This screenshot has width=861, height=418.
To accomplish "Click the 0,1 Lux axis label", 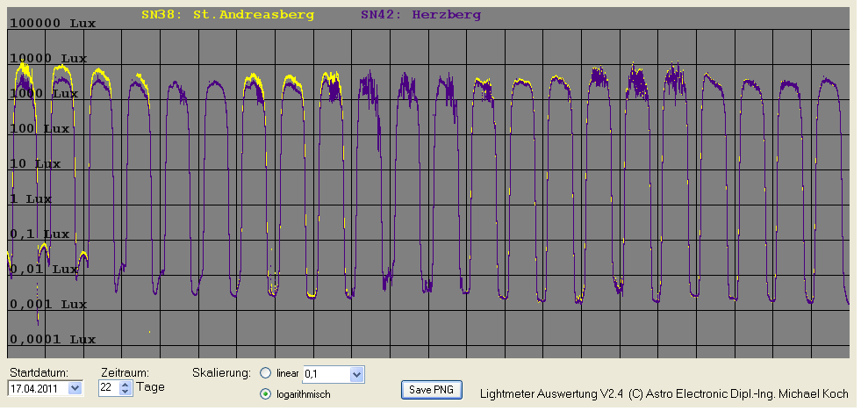I will pyautogui.click(x=40, y=234).
